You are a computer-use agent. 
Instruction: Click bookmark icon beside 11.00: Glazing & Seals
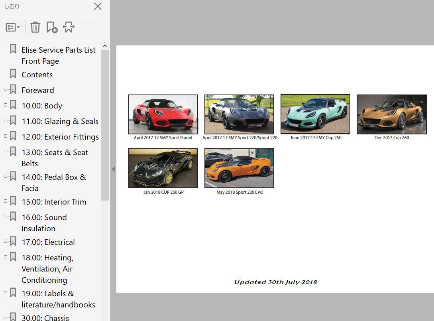point(13,120)
